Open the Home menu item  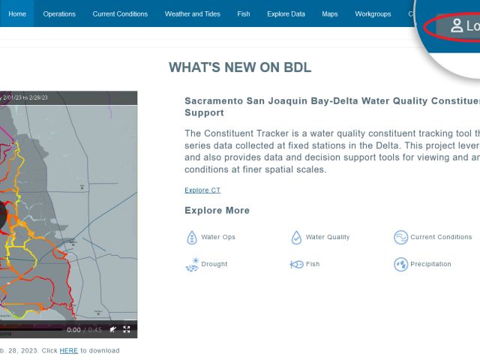pyautogui.click(x=17, y=13)
